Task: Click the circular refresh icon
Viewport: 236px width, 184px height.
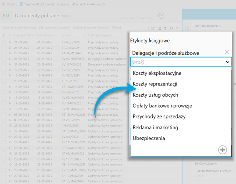Action: [x=161, y=16]
